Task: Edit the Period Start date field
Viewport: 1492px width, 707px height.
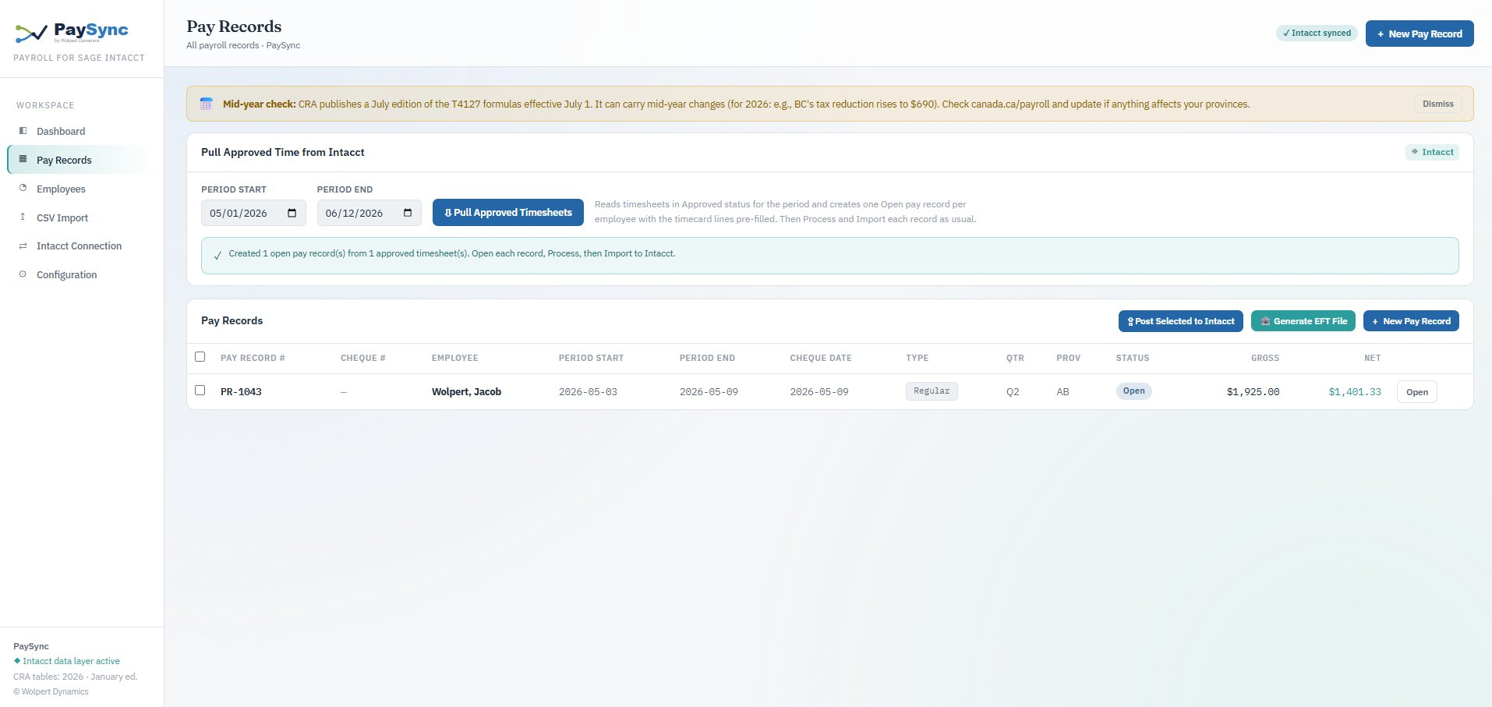Action: click(253, 213)
